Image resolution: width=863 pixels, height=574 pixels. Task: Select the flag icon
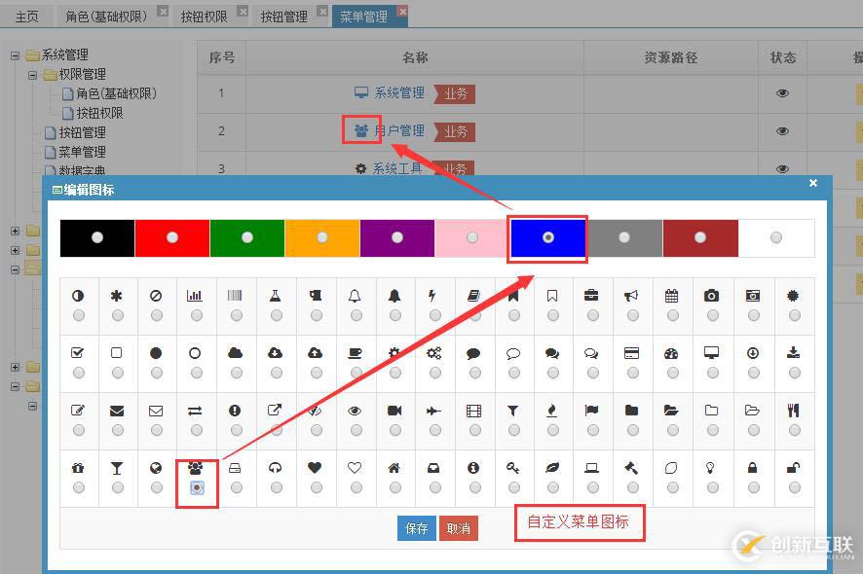591,411
